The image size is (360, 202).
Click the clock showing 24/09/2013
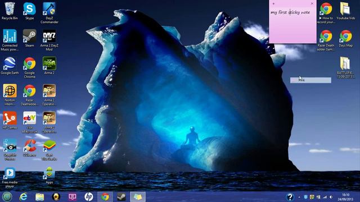[345, 197]
